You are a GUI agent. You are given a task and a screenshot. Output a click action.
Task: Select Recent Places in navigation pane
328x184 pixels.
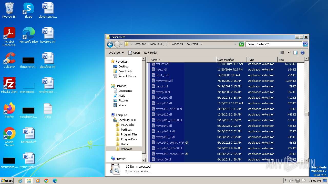127,76
